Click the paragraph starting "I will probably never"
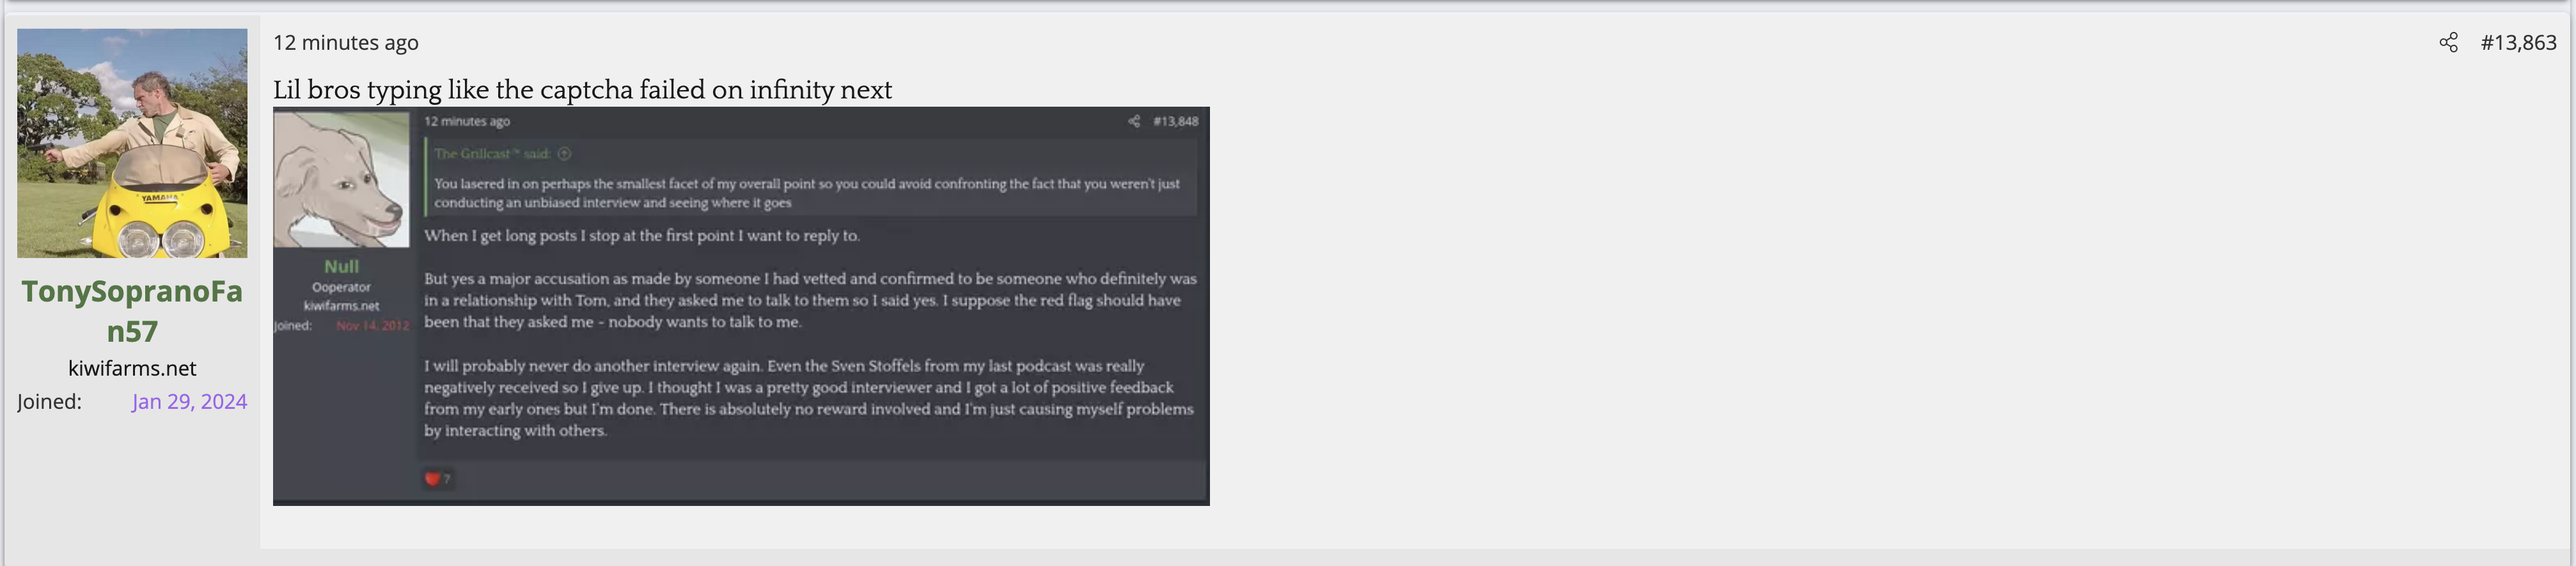2576x566 pixels. [808, 397]
